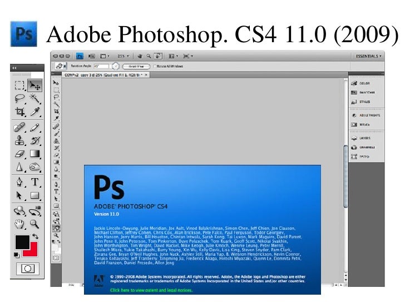
Task: Select the Rectangular Marquee tool in enlarged toolbox
Action: (19, 85)
